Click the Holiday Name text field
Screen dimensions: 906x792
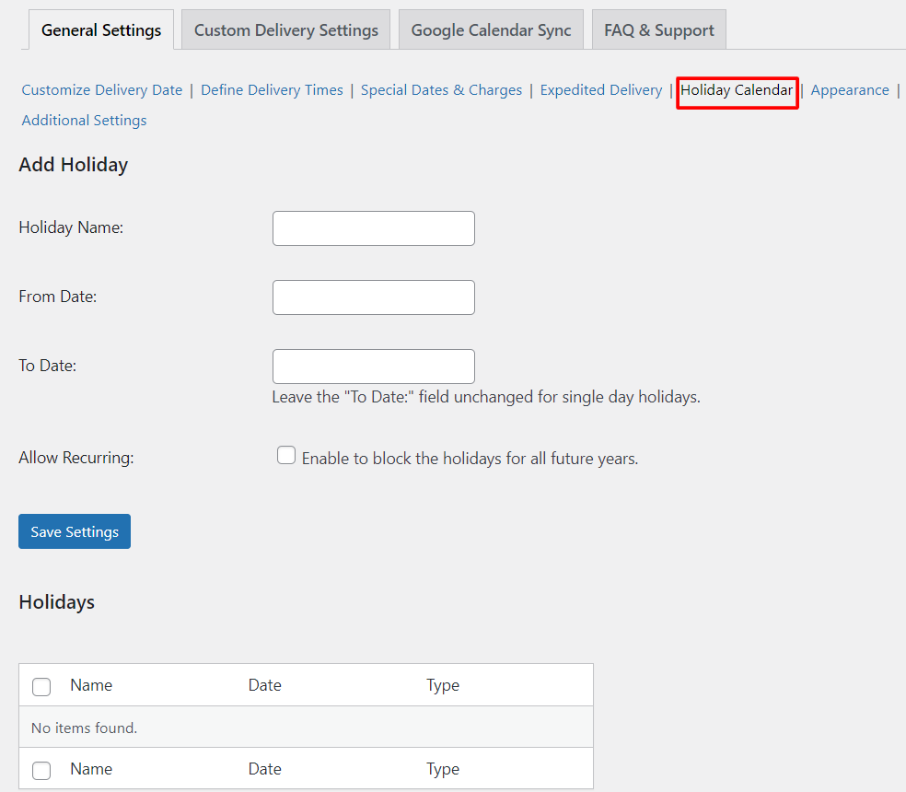coord(373,228)
